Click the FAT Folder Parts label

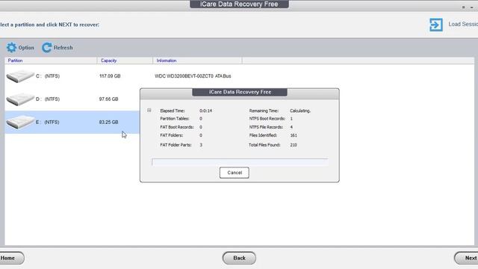click(x=176, y=145)
